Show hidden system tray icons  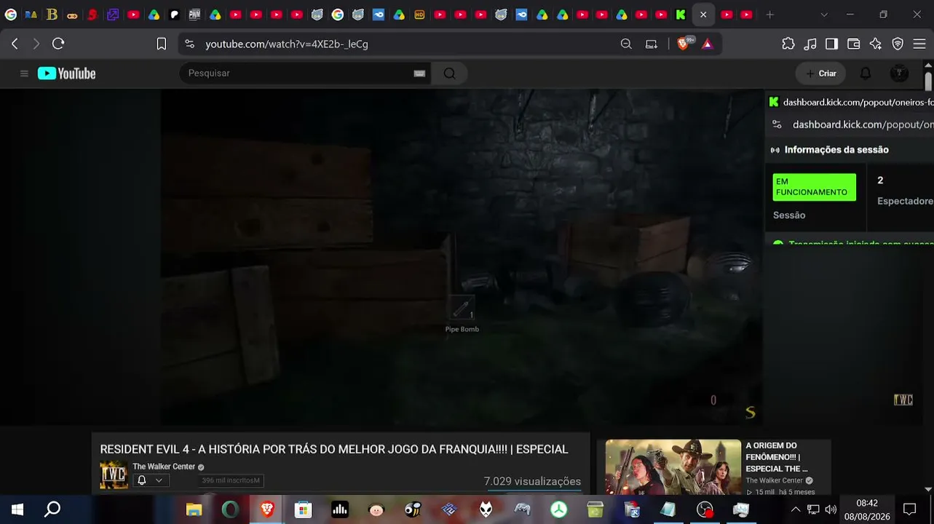tap(795, 509)
